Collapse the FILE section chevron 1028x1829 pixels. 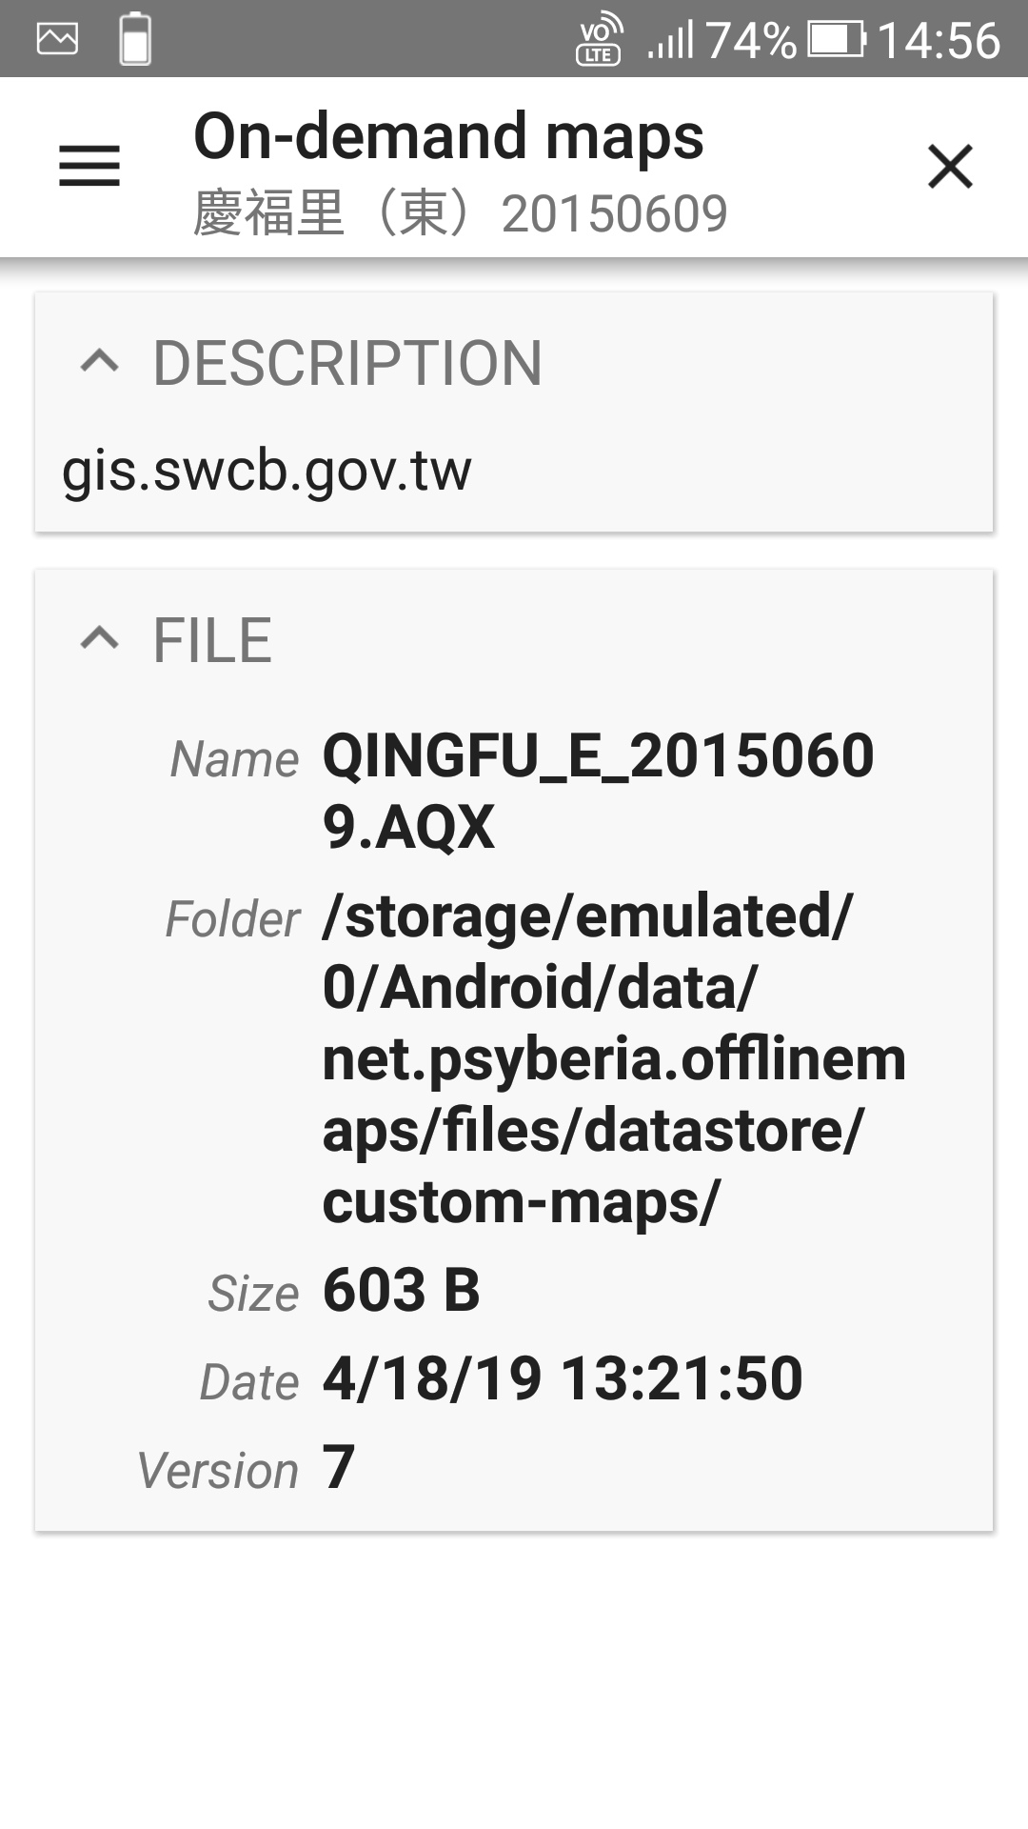[100, 638]
